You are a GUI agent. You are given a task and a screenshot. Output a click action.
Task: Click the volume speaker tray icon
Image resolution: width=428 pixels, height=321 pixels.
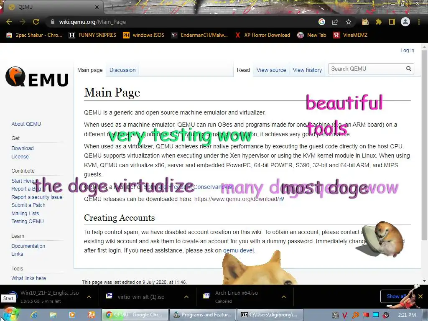(x=386, y=315)
